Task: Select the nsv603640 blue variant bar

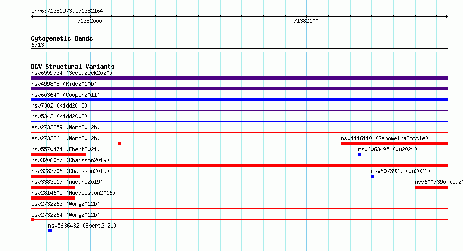Action: [239, 100]
